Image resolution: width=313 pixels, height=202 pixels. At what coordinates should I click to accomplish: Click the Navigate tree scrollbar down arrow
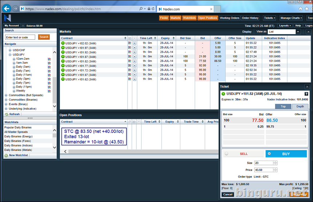tap(55, 106)
